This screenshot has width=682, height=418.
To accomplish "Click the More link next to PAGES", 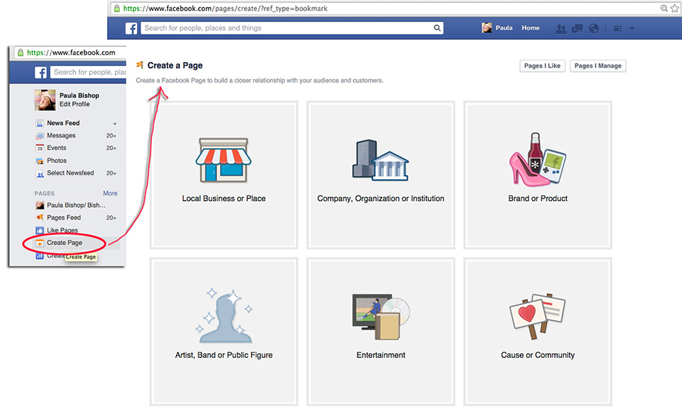I will (110, 193).
